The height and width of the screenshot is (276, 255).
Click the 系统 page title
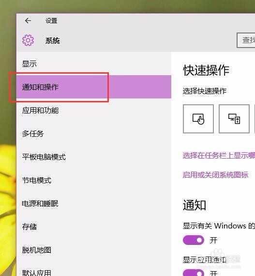[x=53, y=41]
